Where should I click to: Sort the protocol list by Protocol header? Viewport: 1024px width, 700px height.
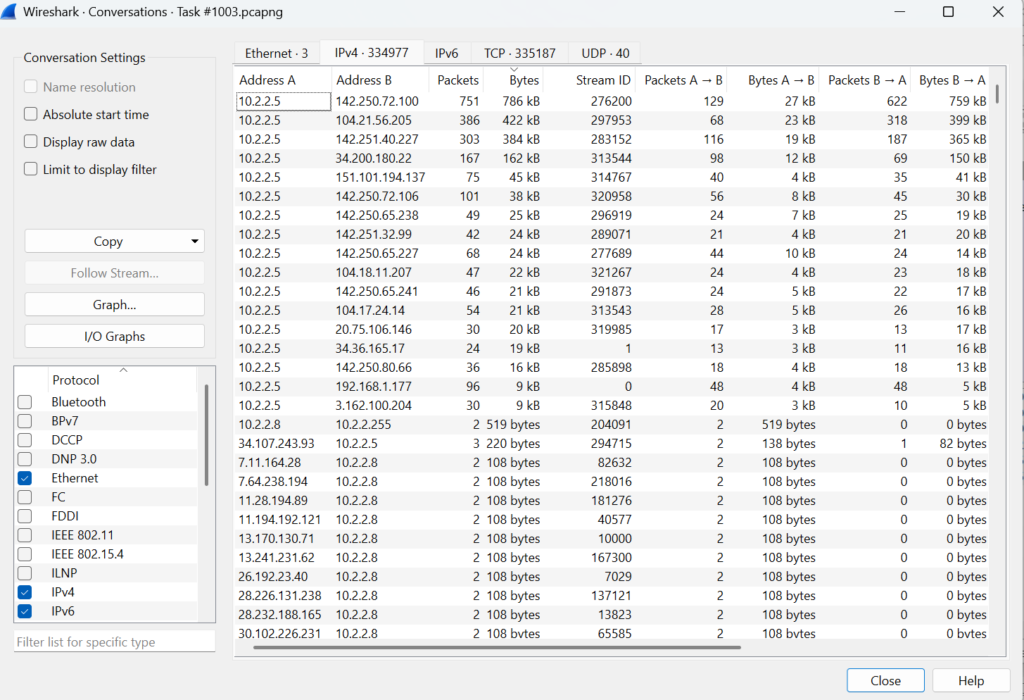point(75,380)
